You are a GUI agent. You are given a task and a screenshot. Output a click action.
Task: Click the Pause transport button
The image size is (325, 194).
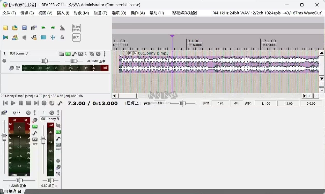(21, 103)
